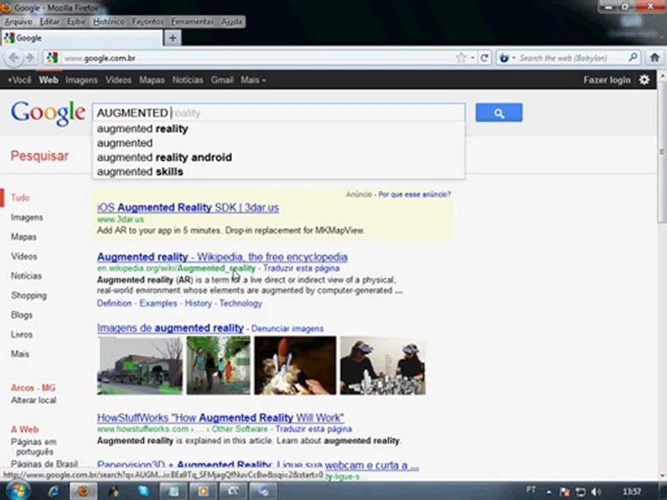Screen dimensions: 667x500
Task: Filter by Shopping in left sidebar
Action: 29,295
